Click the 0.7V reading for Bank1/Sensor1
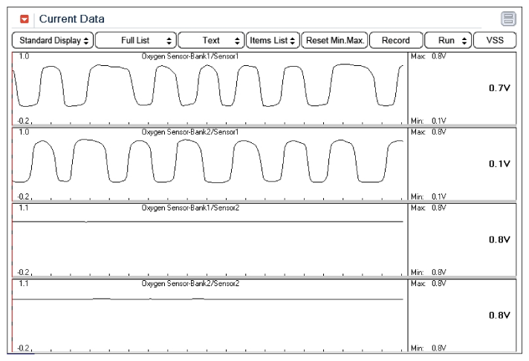529x361 pixels. (499, 88)
